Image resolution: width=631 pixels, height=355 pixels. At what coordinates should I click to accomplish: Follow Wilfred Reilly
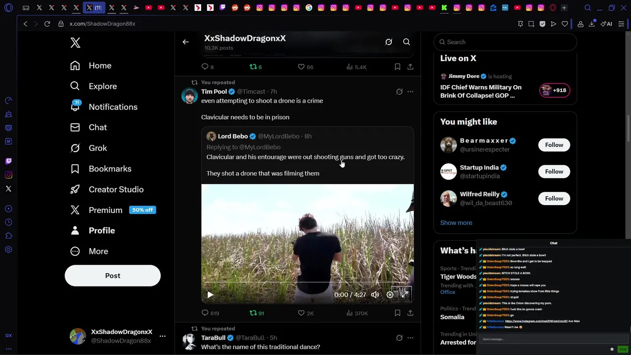click(554, 199)
